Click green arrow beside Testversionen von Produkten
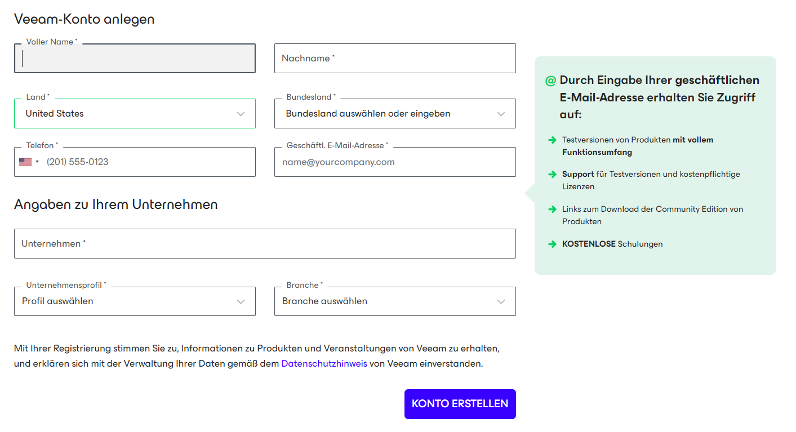Viewport: 796px width, 432px height. pos(552,140)
